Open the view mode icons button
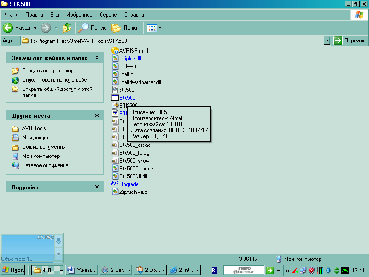 (x=152, y=28)
